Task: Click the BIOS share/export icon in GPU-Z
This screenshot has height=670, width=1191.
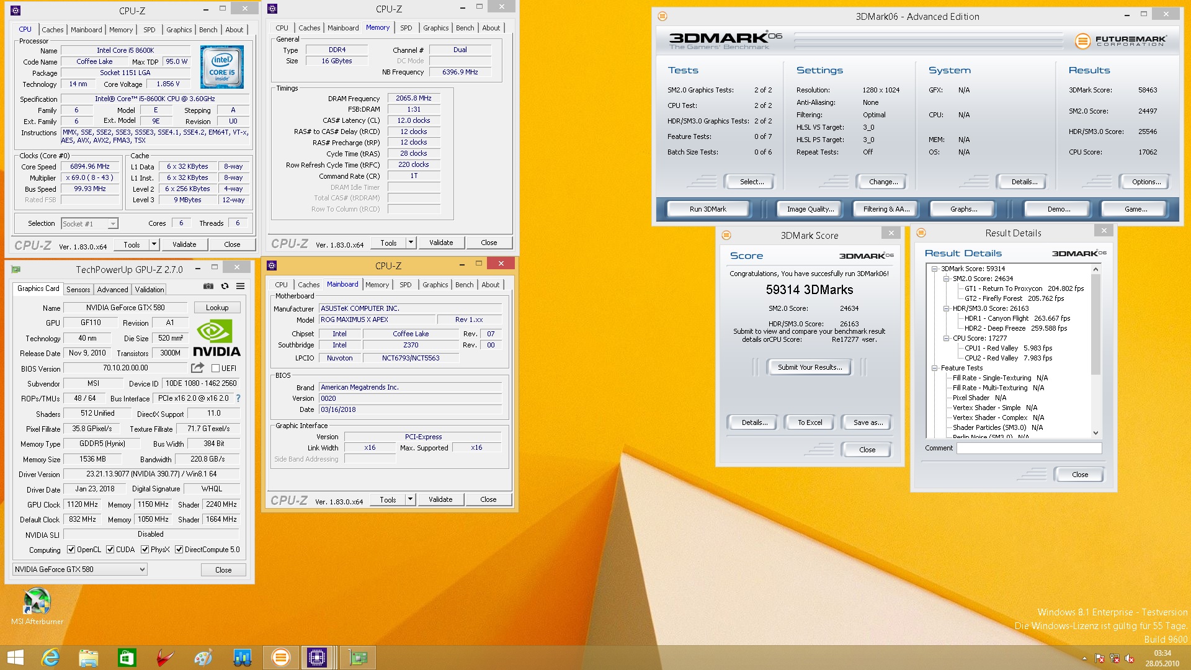Action: (x=197, y=368)
